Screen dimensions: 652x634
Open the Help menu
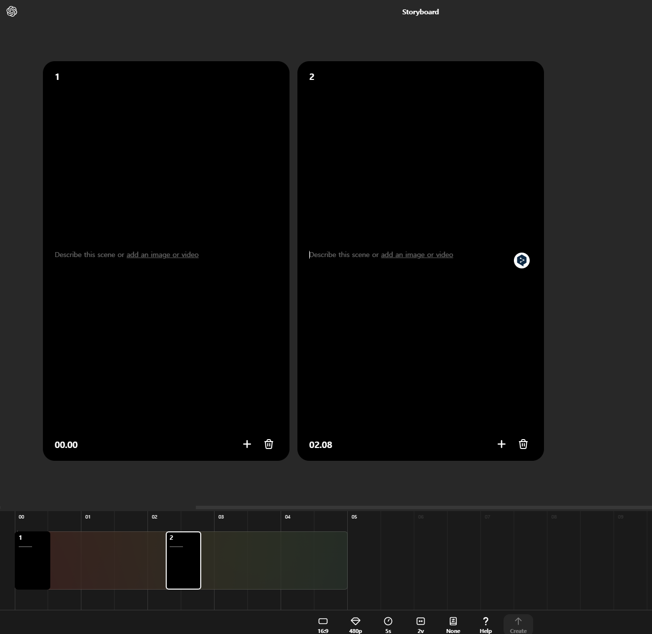[486, 625]
